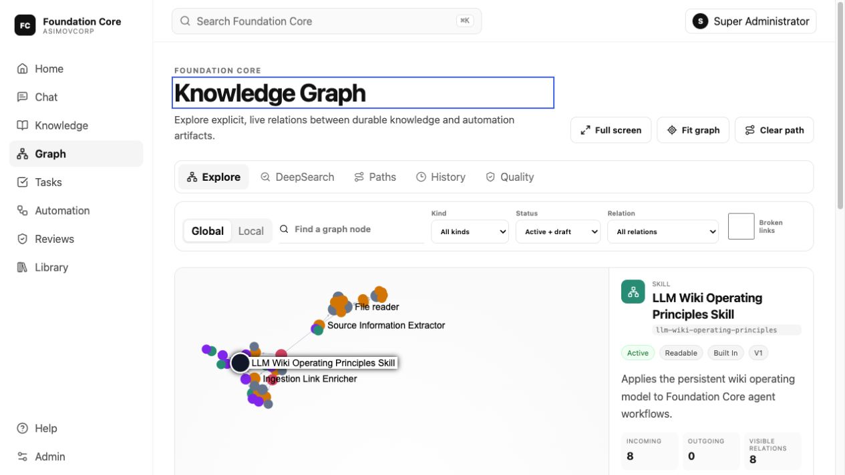Click the Admin sliders icon
This screenshot has height=475, width=845.
pos(23,456)
